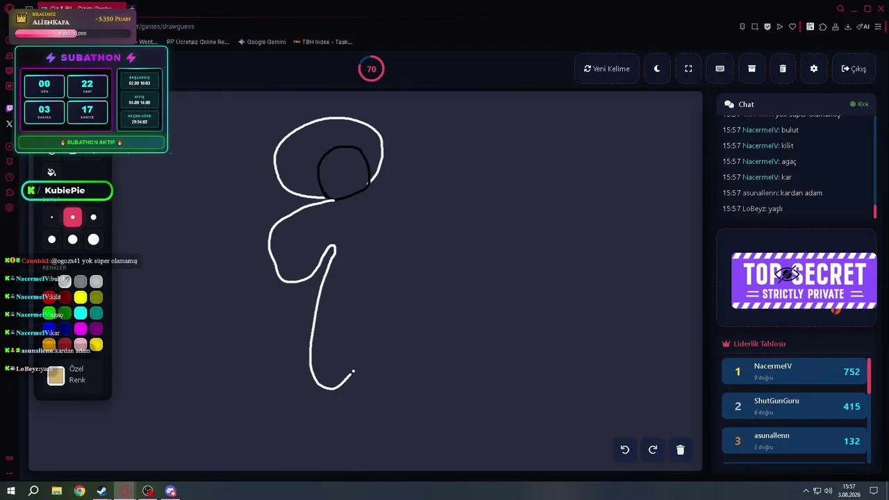
Task: Open the TBH Index - Task... bookmark
Action: coord(323,42)
